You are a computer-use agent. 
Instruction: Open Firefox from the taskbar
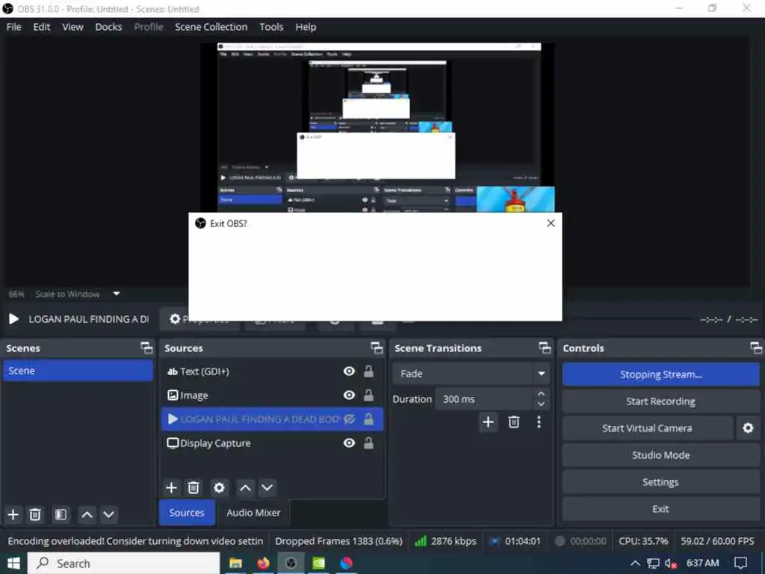(x=264, y=564)
